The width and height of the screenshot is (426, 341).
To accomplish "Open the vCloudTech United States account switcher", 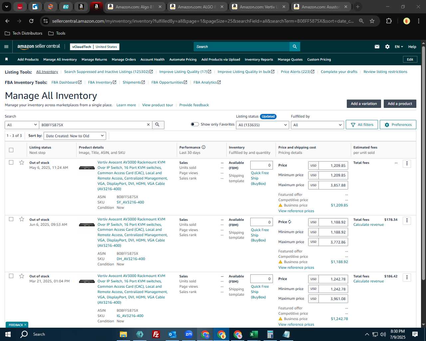I will [x=95, y=47].
